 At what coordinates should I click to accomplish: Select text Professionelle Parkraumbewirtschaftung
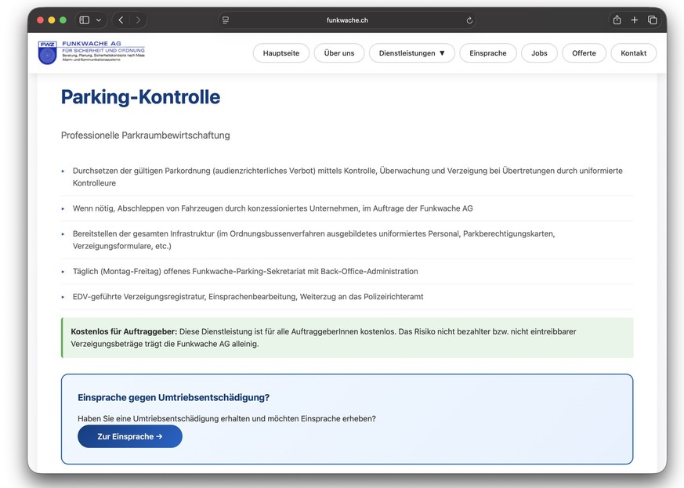(145, 136)
